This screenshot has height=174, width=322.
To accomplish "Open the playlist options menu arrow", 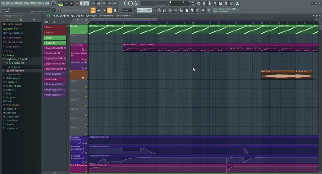I will click(x=45, y=16).
